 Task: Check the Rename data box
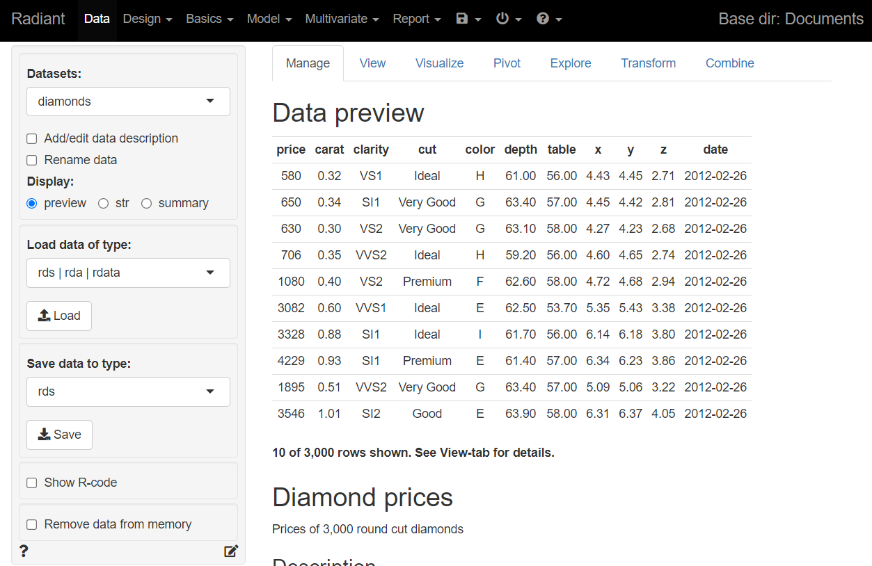click(x=32, y=161)
